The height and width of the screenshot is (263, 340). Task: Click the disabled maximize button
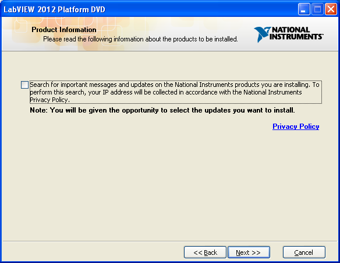[x=317, y=9]
